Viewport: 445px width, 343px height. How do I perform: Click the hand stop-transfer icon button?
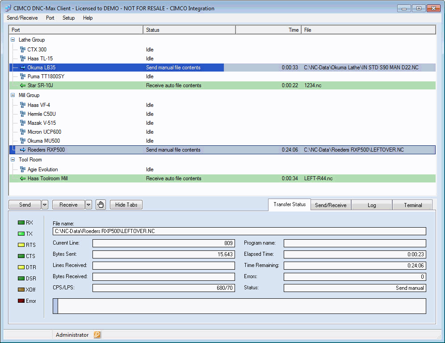101,205
